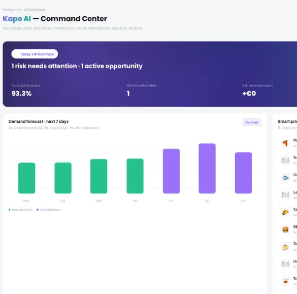Screen dimensions: 297x294
Task: Toggle the Actual (past) legend entry
Action: pos(20,210)
